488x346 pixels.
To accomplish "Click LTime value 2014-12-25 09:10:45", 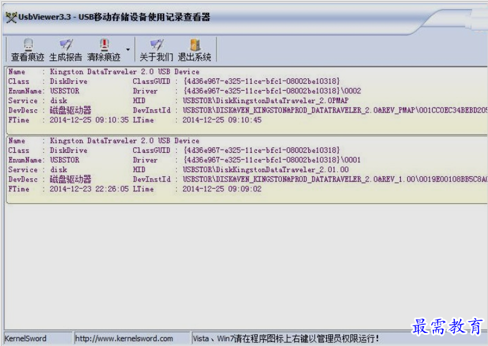I will pos(222,120).
